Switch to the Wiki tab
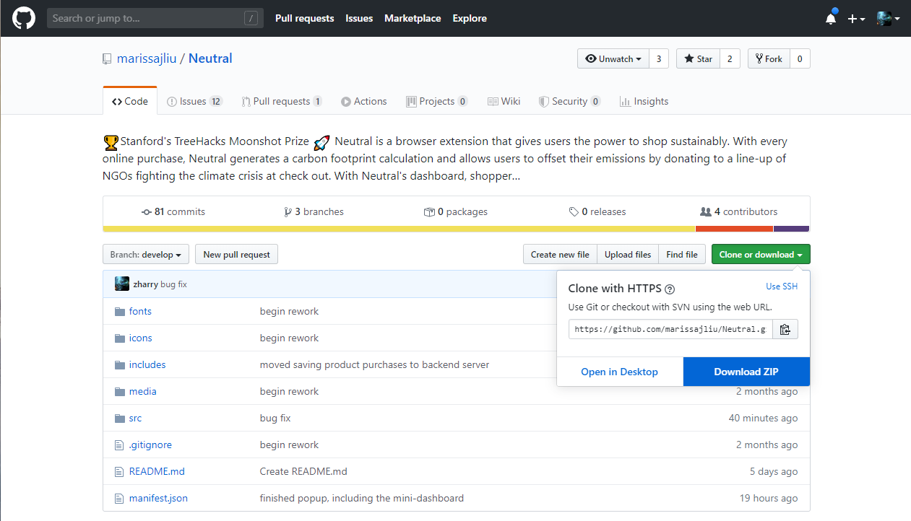 [x=504, y=102]
